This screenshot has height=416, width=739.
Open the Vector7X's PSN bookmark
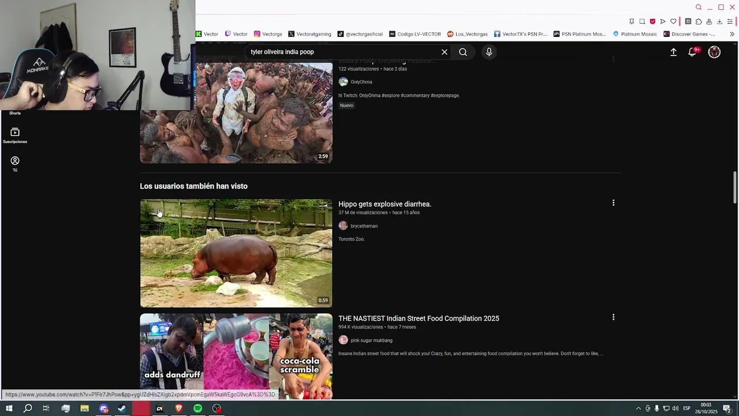[520, 34]
